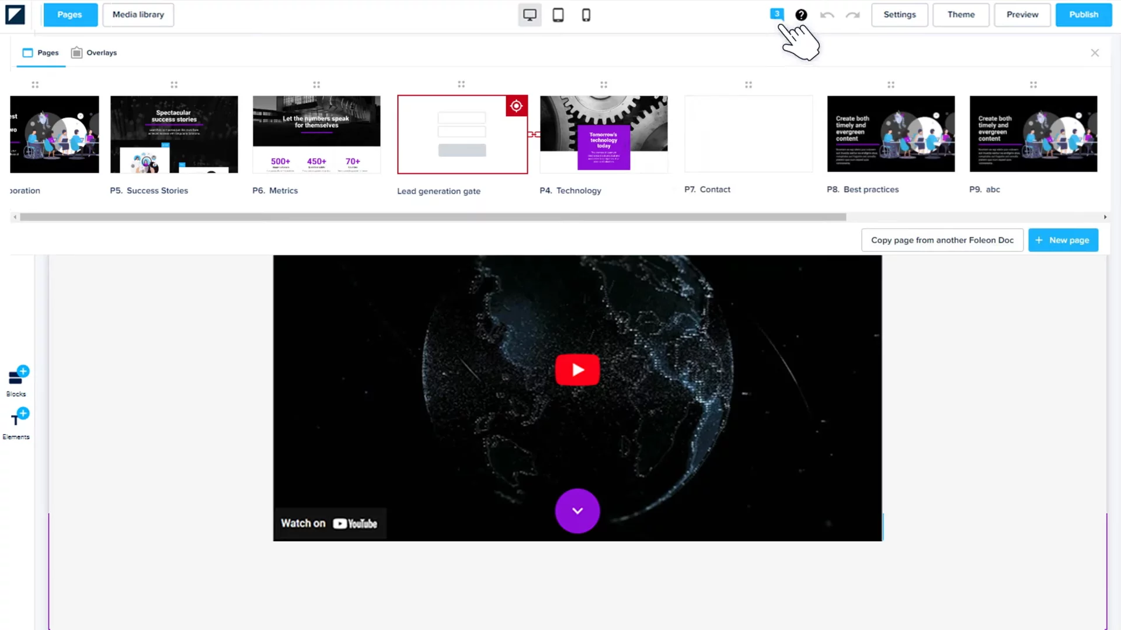Open the Blocks add panel

(17, 379)
